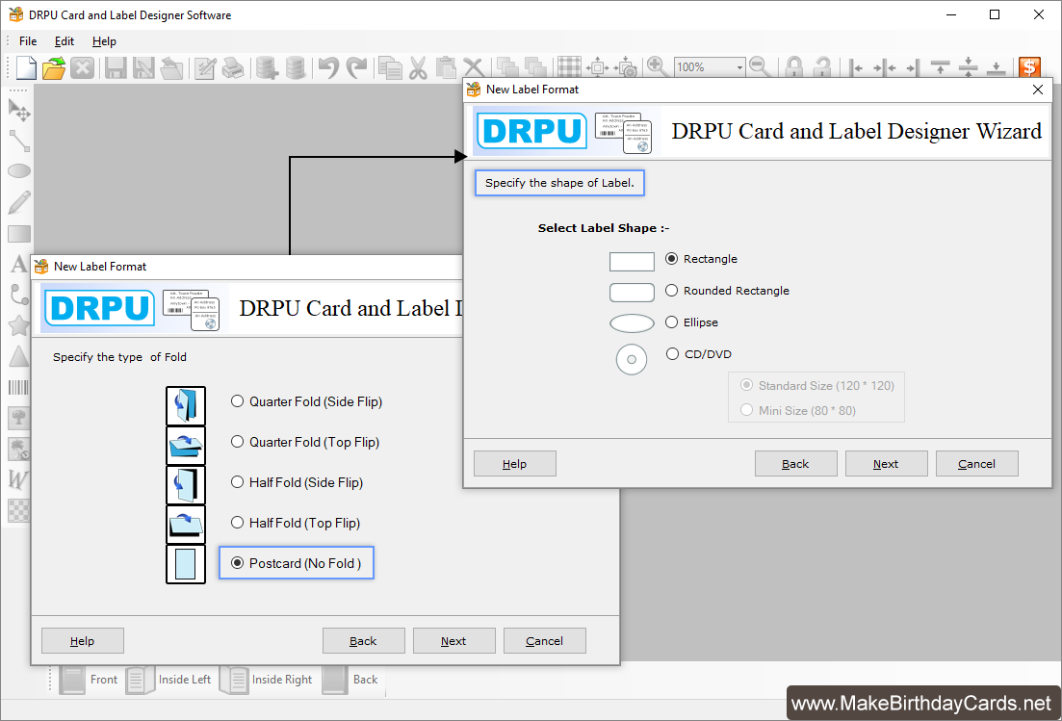Image resolution: width=1062 pixels, height=721 pixels.
Task: Open the File menu
Action: pos(28,41)
